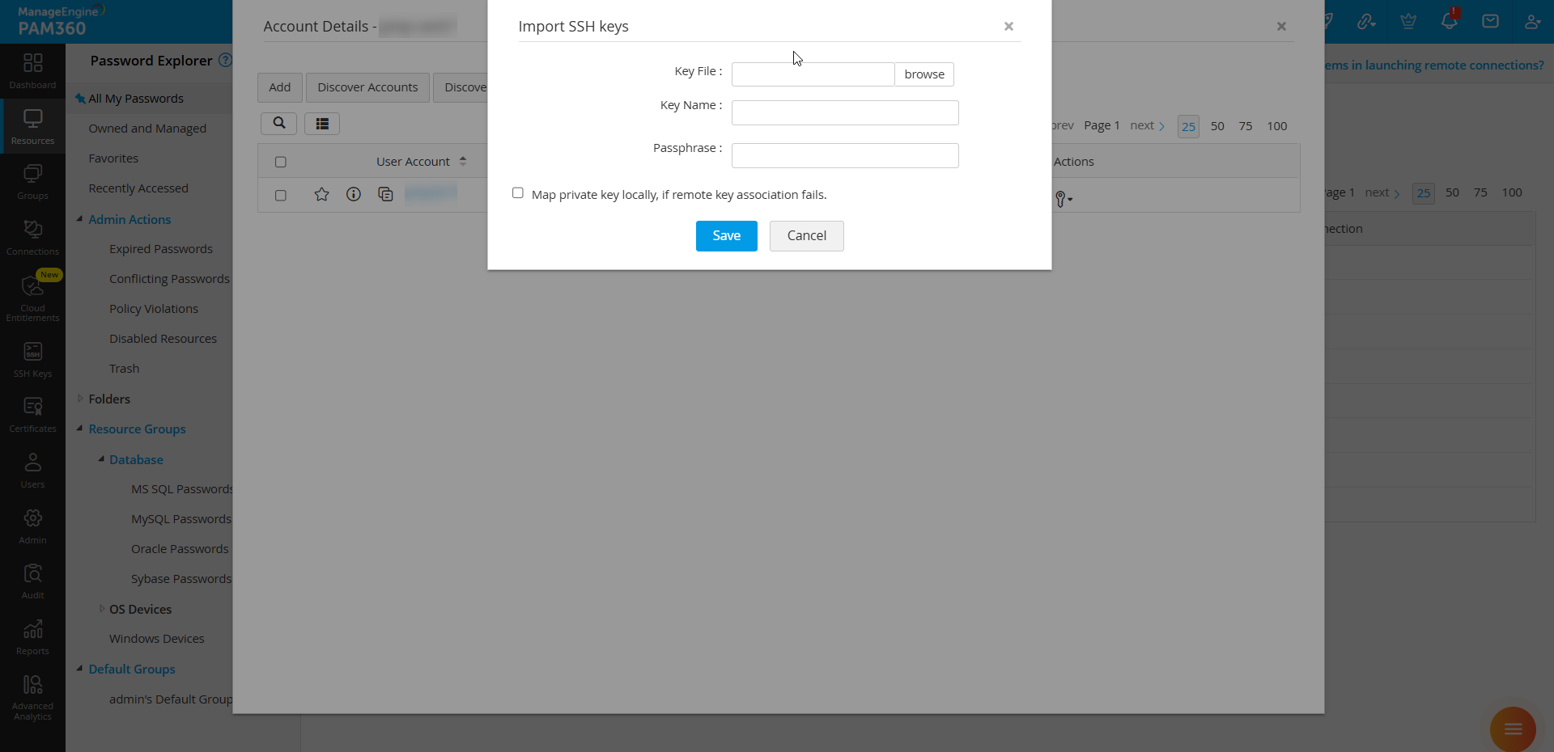Image resolution: width=1554 pixels, height=752 pixels.
Task: Save the imported SSH key
Action: click(x=725, y=235)
